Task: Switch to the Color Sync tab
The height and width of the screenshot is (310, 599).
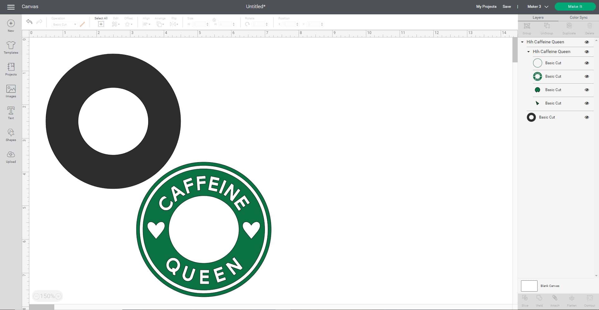Action: (579, 17)
